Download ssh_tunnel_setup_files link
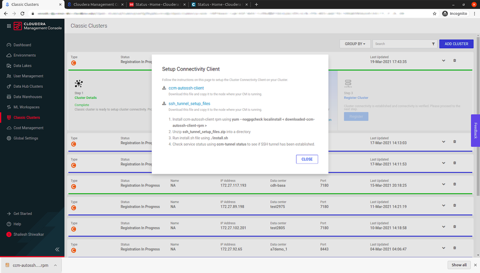The image size is (480, 273). click(x=189, y=103)
